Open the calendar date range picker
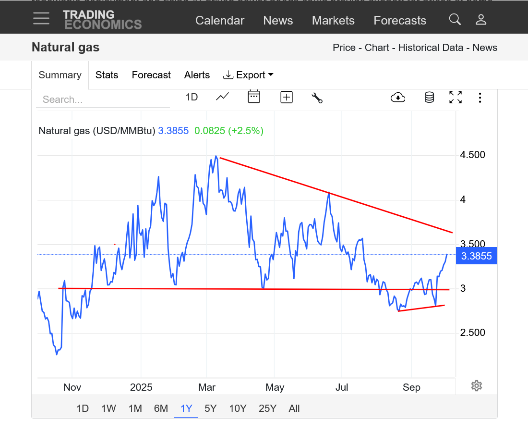Viewport: 528px width, 433px height. [254, 97]
